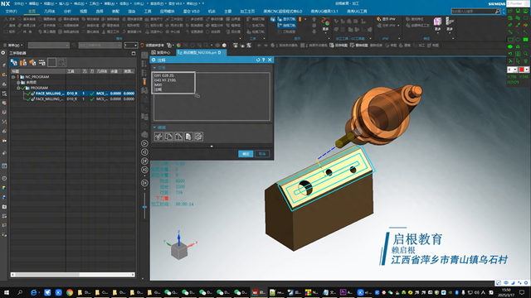Image resolution: width=531 pixels, height=298 pixels.
Task: Collapse the PROGRAM folder node
Action: pyautogui.click(x=18, y=88)
